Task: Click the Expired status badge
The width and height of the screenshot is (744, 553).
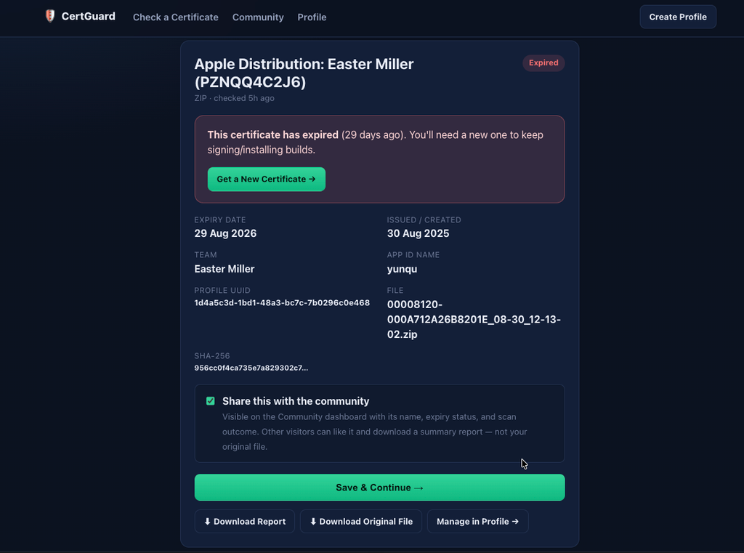Action: [543, 62]
